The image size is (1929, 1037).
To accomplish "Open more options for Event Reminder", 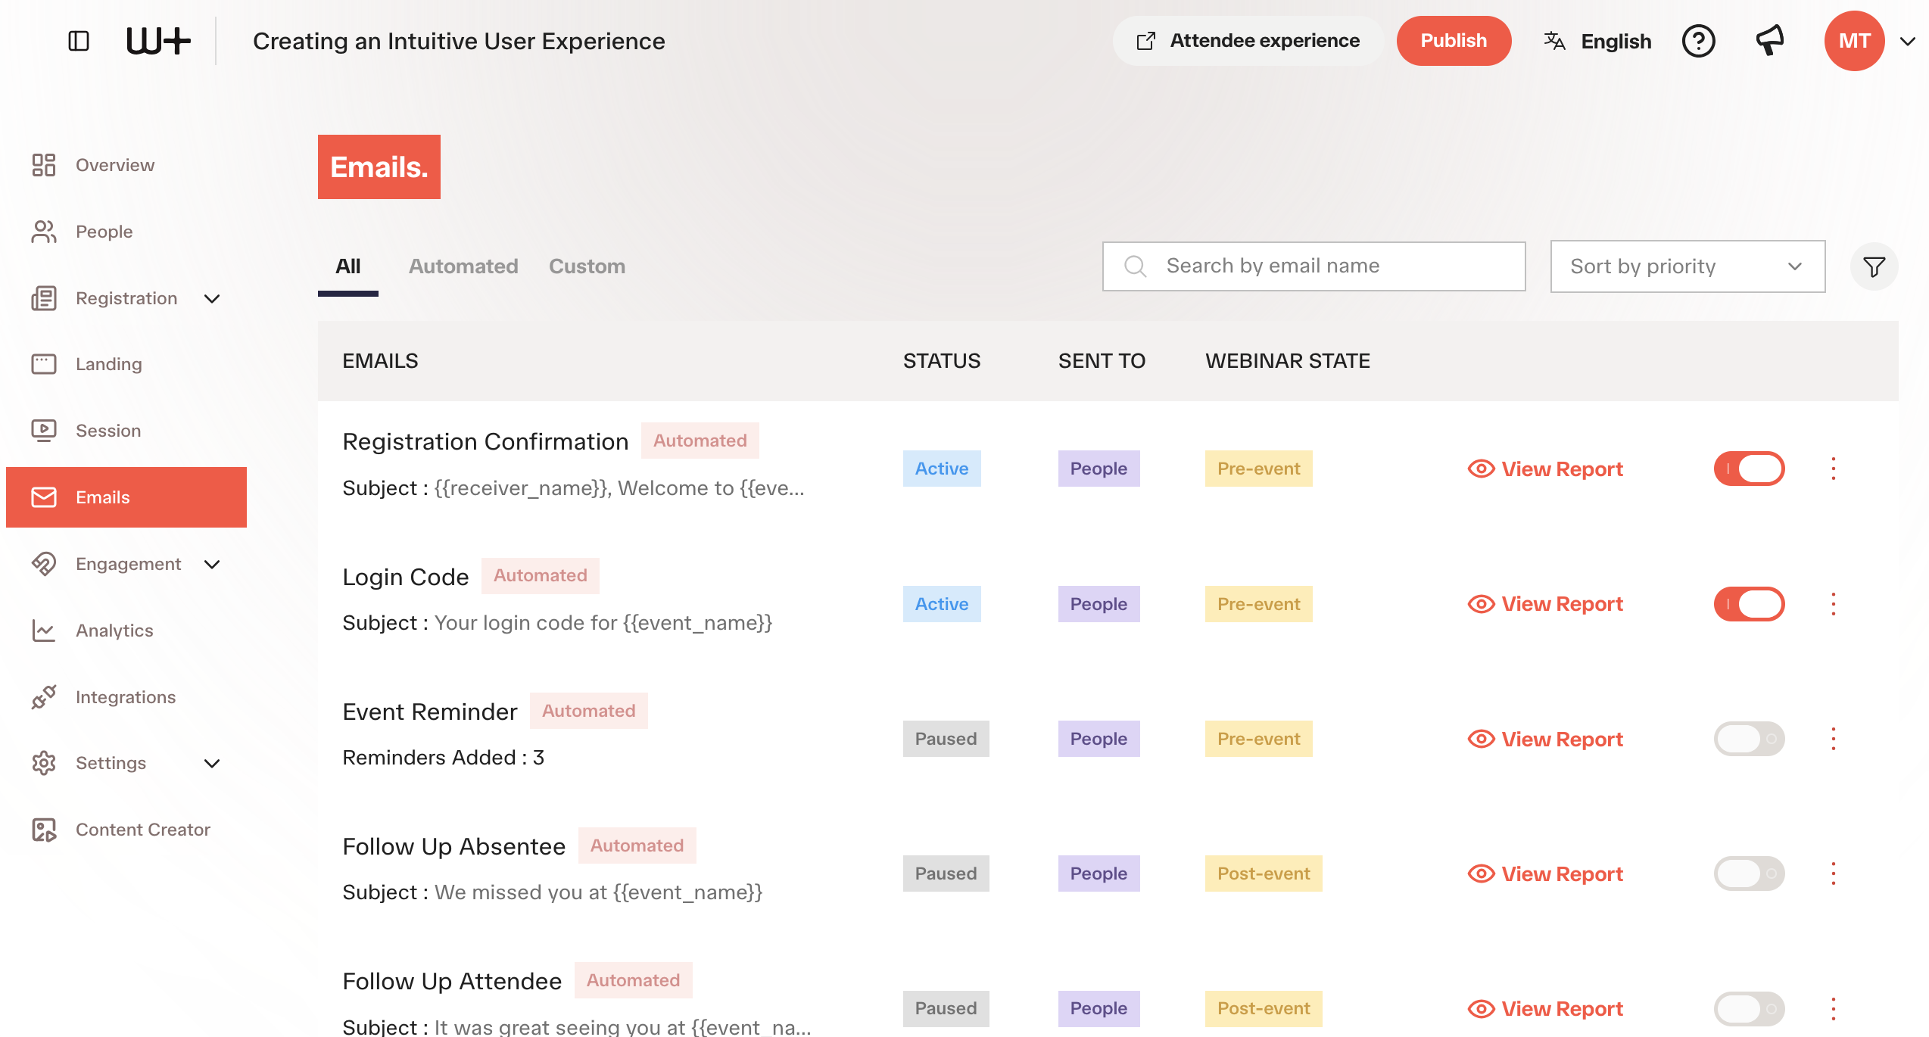I will click(1834, 739).
